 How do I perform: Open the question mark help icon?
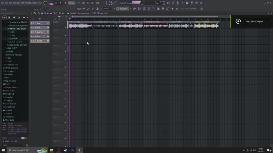coord(182,3)
